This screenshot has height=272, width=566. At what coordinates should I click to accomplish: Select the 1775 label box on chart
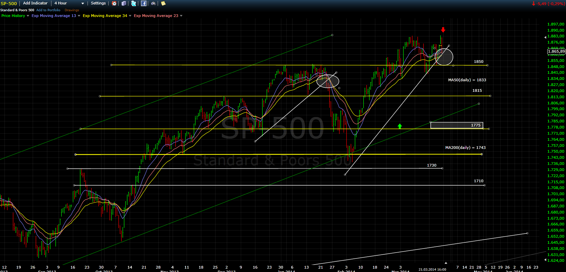(456, 125)
